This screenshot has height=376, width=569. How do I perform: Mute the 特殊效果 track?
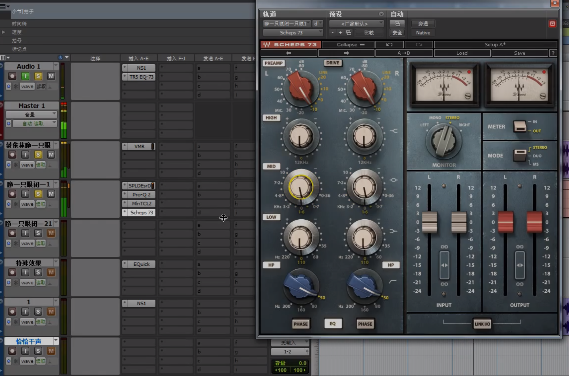[51, 272]
